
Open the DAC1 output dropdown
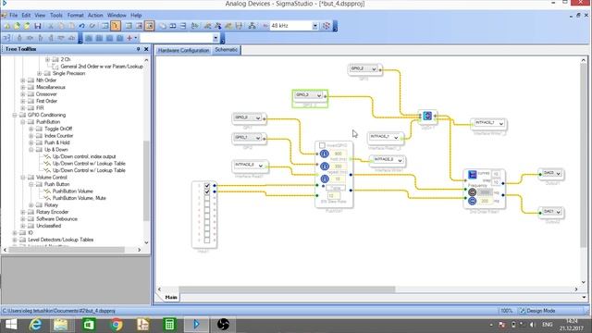pyautogui.click(x=559, y=212)
